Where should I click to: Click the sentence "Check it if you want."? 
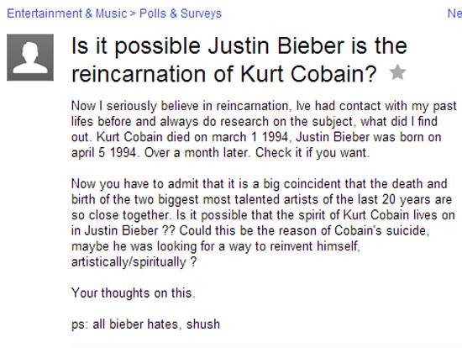coord(312,153)
